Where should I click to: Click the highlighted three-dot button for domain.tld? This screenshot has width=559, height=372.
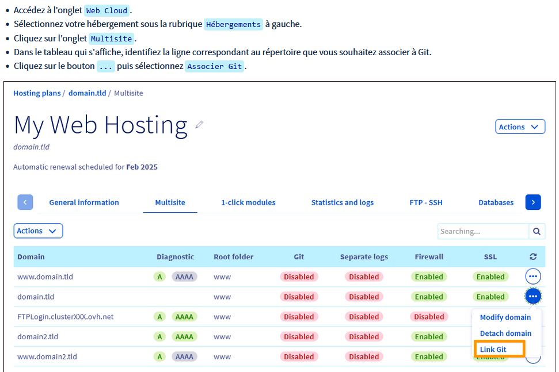[x=533, y=297]
